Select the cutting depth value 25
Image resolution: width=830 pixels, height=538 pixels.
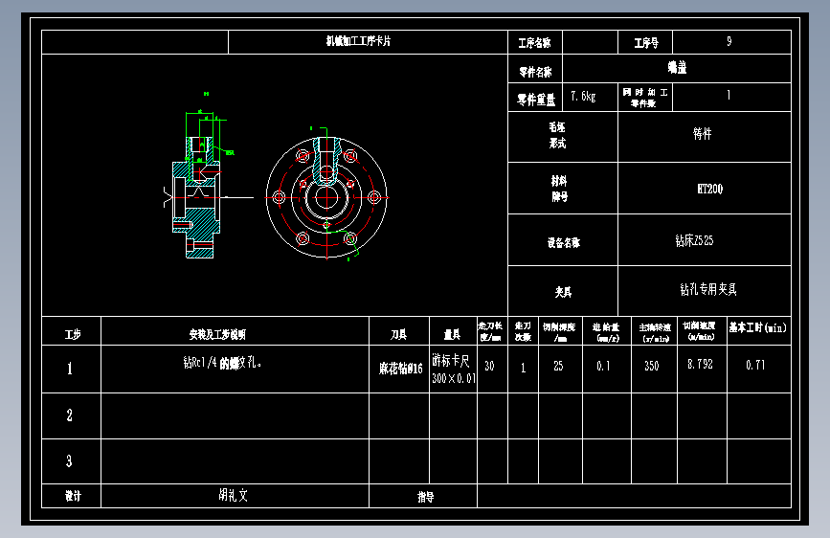[558, 366]
